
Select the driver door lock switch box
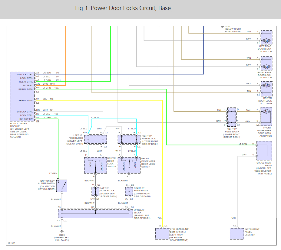tap(95, 165)
